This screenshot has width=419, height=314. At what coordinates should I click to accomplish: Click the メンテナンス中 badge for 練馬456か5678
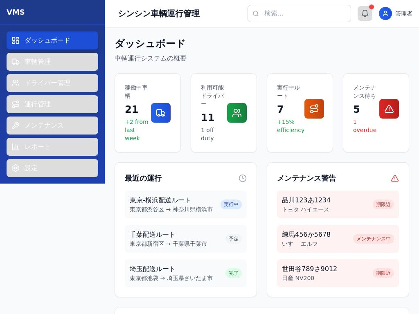coord(373,239)
